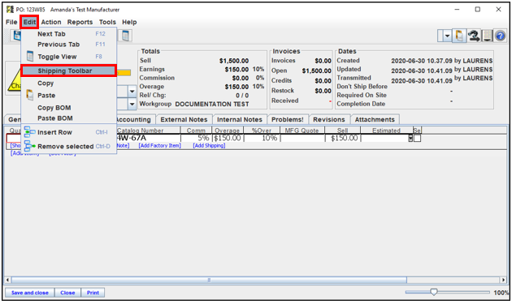Click the scrollbar right arrow
Viewport: 512px width, 304px height.
pyautogui.click(x=504, y=280)
